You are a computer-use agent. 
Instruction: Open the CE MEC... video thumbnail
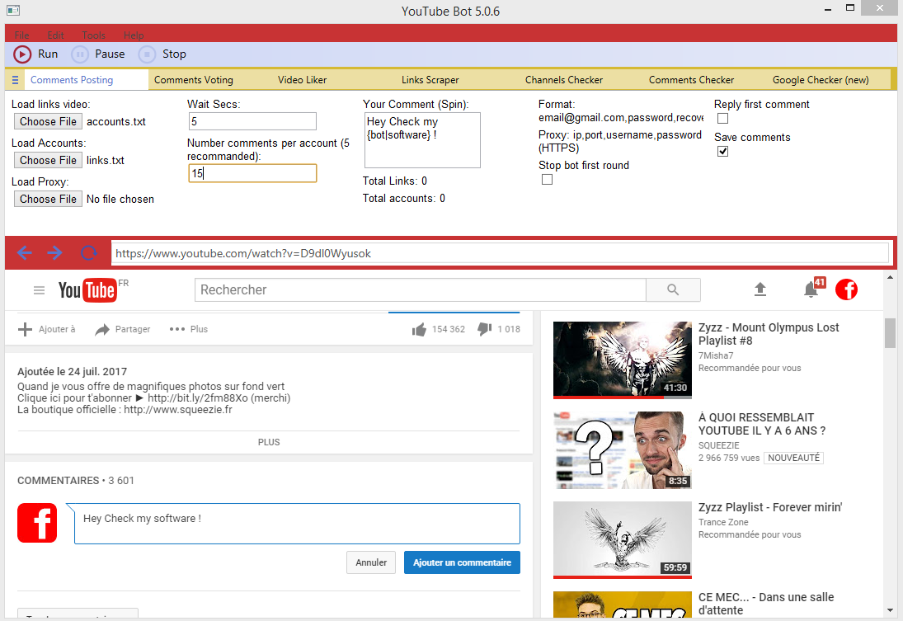coord(622,605)
